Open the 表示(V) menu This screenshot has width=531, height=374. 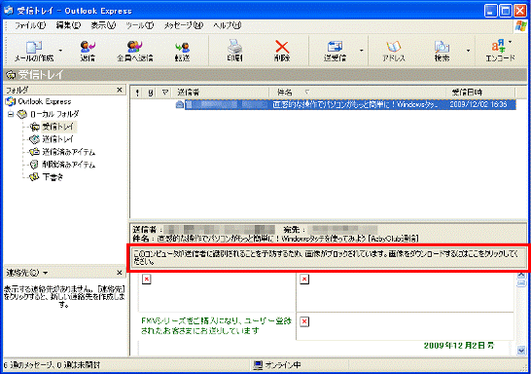click(x=103, y=25)
